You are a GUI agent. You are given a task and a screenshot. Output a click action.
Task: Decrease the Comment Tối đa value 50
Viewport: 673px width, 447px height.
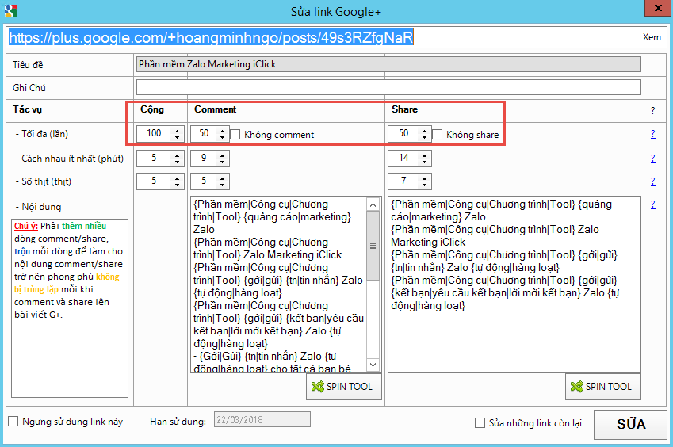(222, 137)
